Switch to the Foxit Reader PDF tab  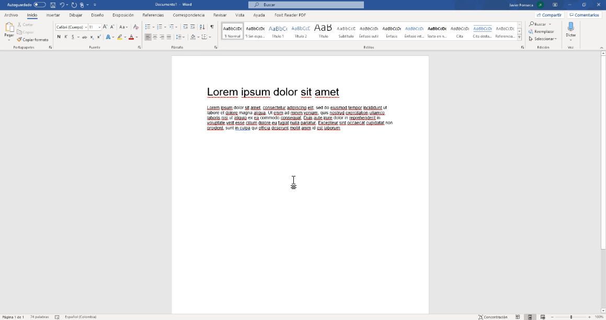pos(290,15)
